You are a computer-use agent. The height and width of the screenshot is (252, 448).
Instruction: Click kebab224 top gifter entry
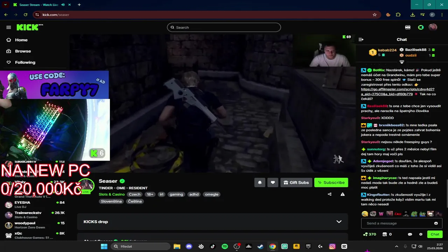(383, 52)
